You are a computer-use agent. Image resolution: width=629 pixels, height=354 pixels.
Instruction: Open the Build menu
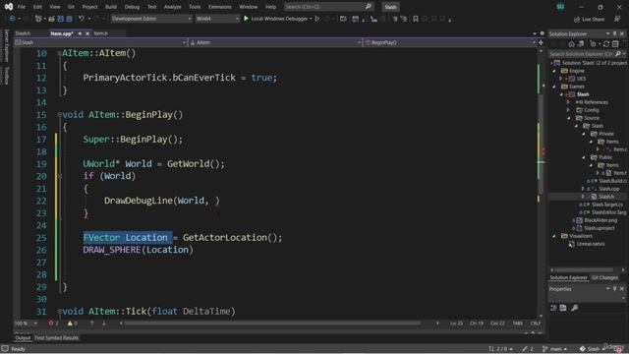click(111, 7)
